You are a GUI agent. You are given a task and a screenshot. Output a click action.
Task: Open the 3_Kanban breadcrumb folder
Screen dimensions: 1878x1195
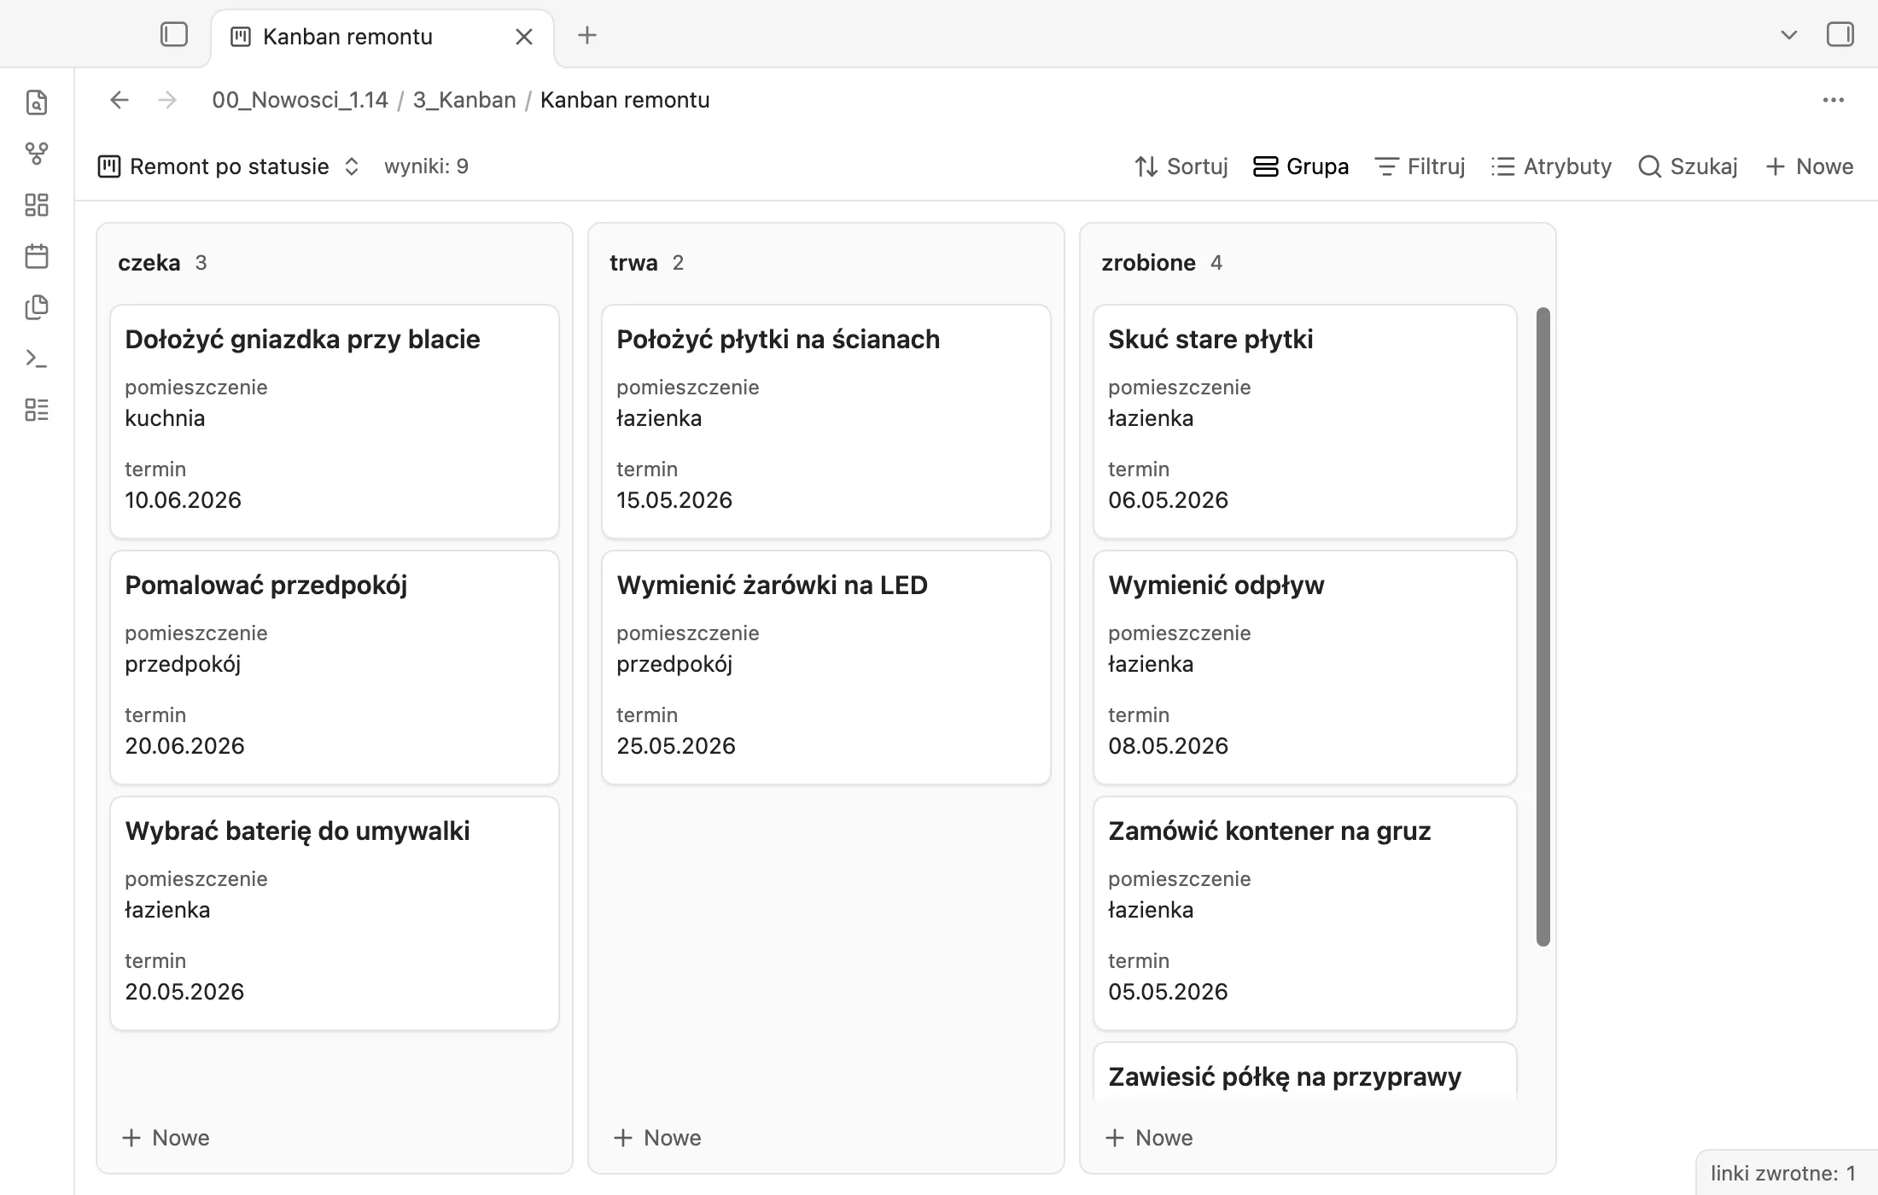(464, 100)
